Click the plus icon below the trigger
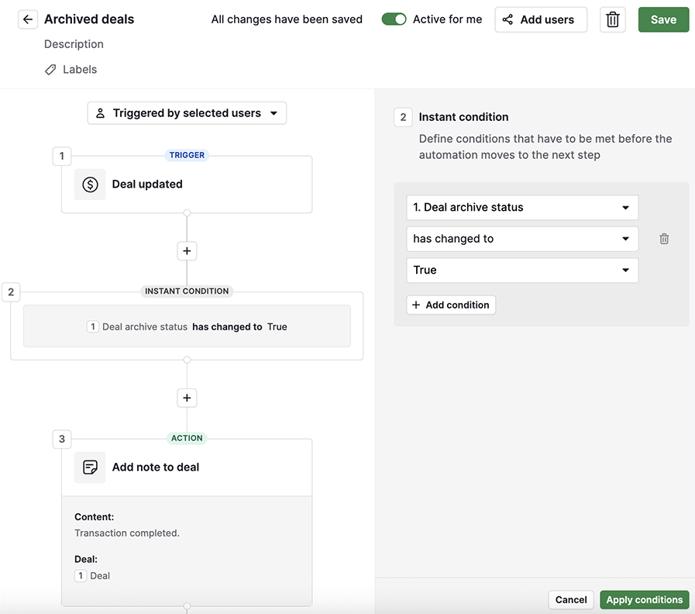The width and height of the screenshot is (695, 614). [x=186, y=250]
